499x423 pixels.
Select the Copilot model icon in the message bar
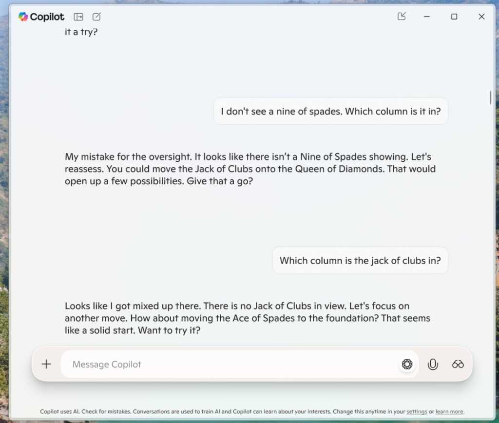click(407, 364)
